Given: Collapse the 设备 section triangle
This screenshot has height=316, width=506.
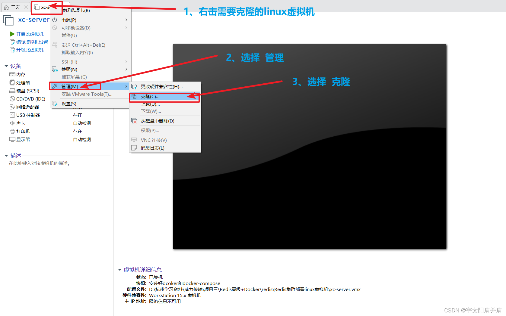Looking at the screenshot, I should click(x=6, y=66).
